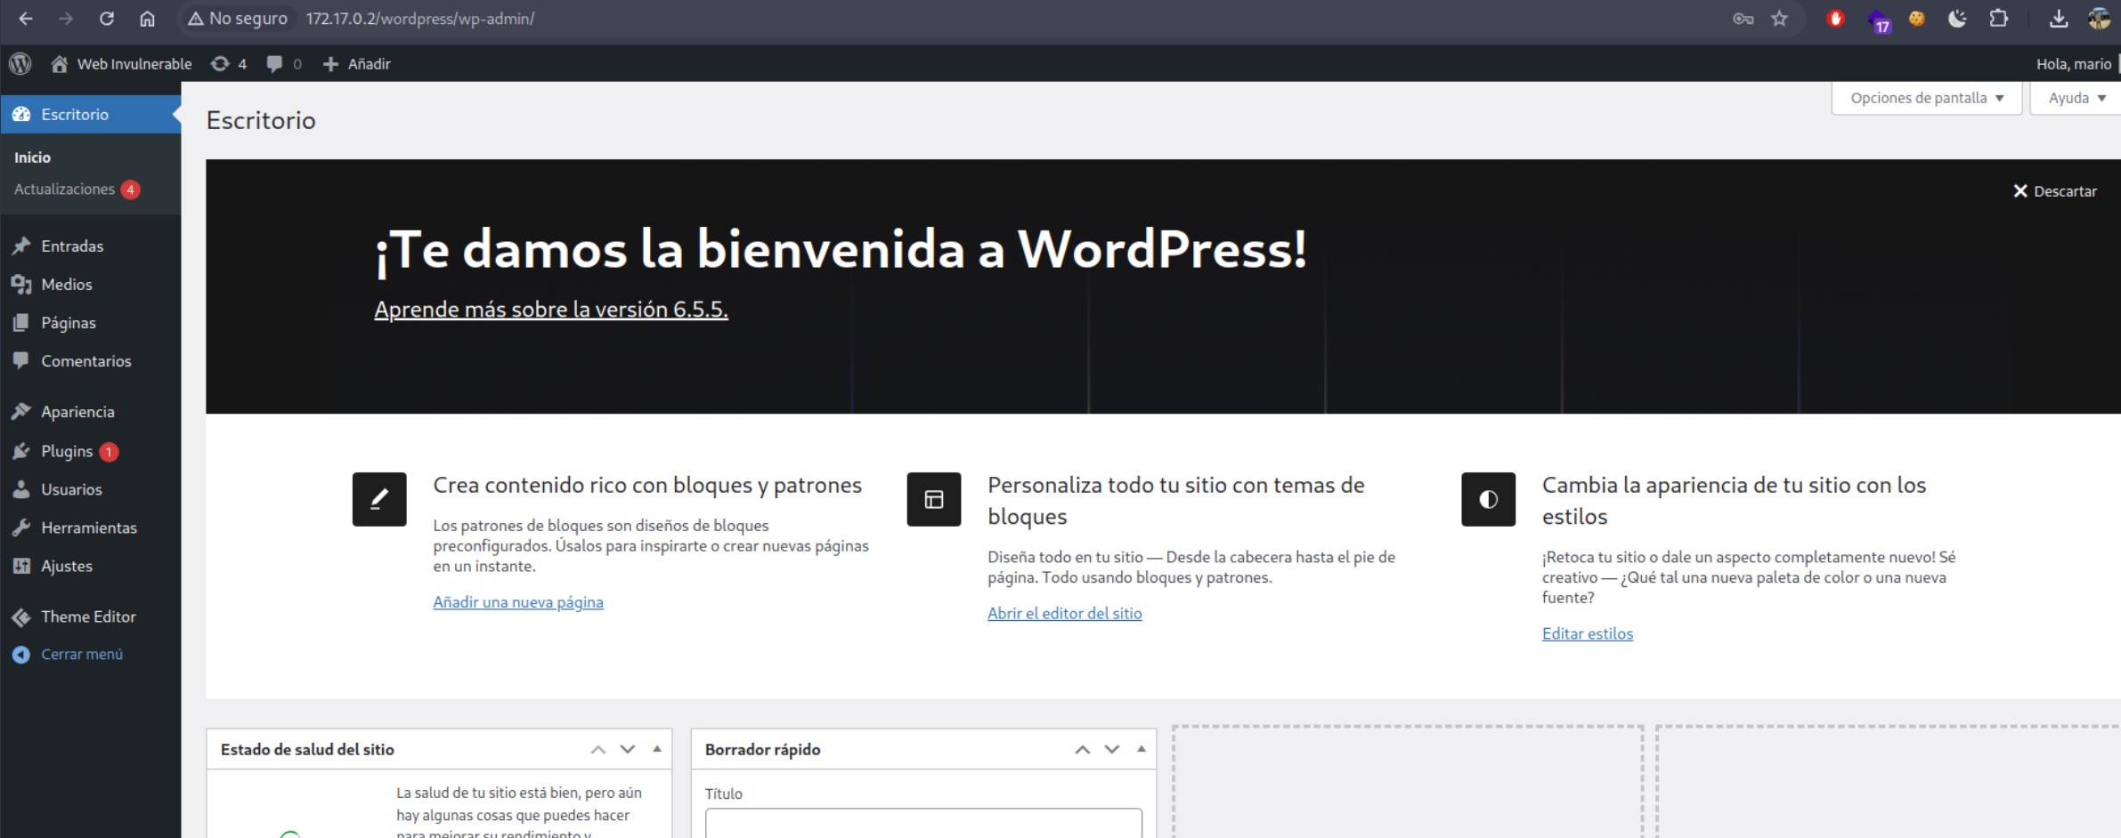
Task: Click the browser home icon
Action: click(x=148, y=19)
